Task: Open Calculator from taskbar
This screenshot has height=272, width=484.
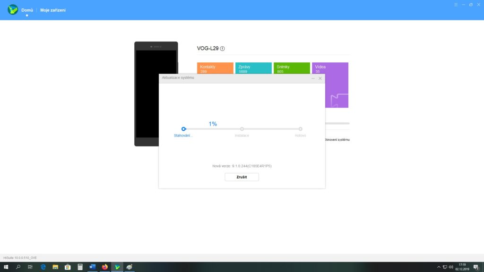Action: (80, 267)
